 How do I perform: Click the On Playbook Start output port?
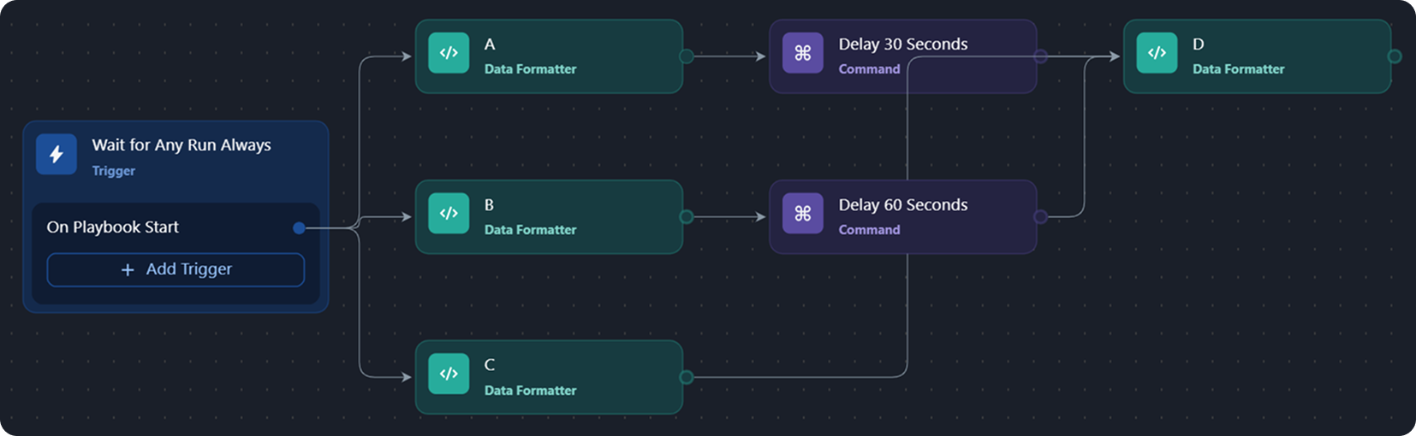click(x=299, y=227)
